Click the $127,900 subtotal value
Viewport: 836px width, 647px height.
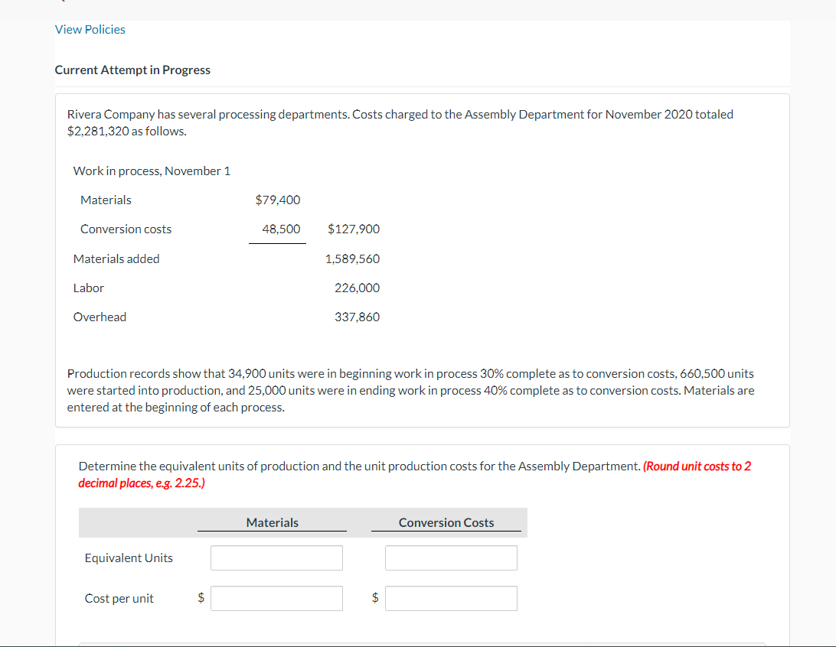(354, 229)
